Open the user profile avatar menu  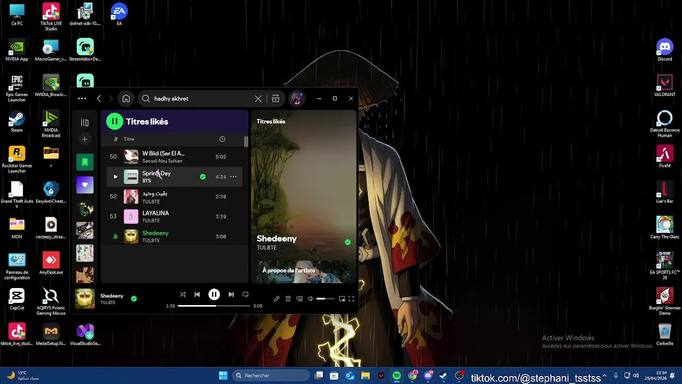tap(297, 99)
